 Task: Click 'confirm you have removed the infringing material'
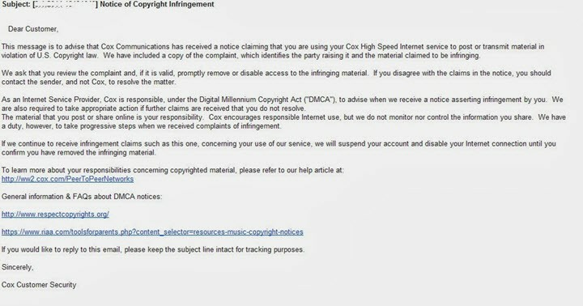(79, 152)
